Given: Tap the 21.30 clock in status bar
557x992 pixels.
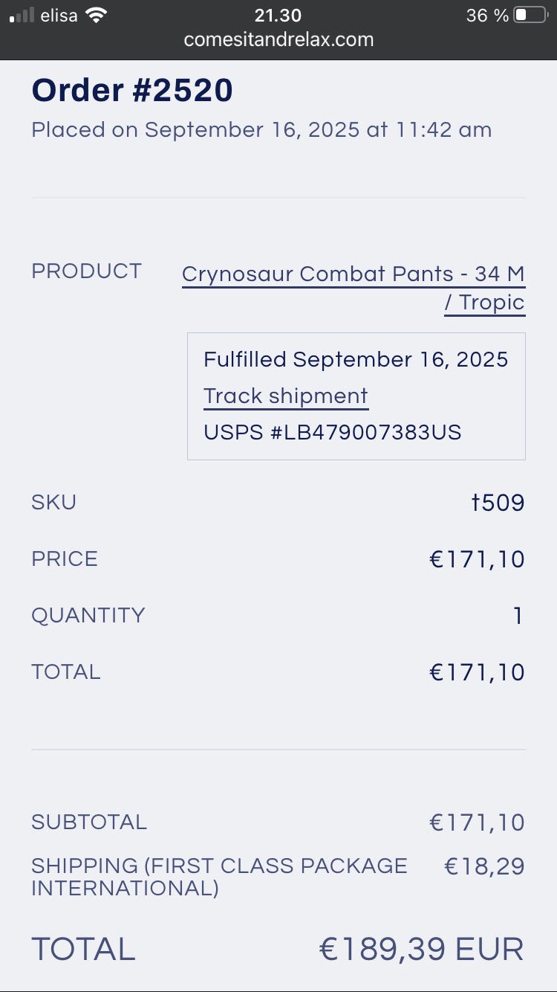Looking at the screenshot, I should pos(278,15).
